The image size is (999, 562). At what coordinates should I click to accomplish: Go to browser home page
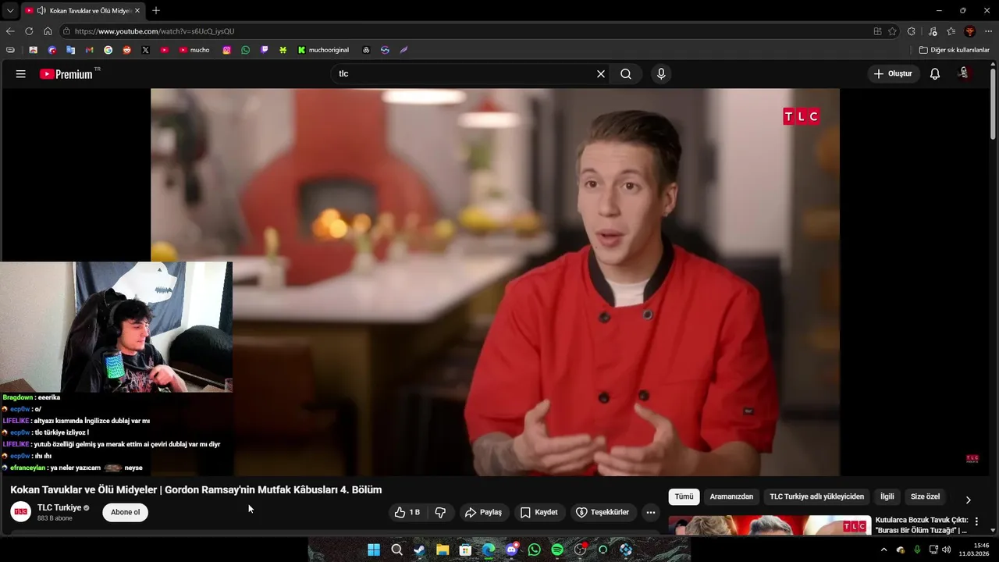coord(48,31)
